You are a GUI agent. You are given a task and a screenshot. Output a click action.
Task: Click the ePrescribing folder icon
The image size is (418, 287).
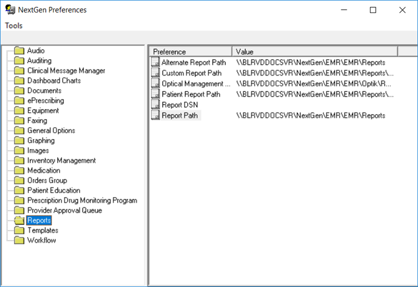point(19,101)
